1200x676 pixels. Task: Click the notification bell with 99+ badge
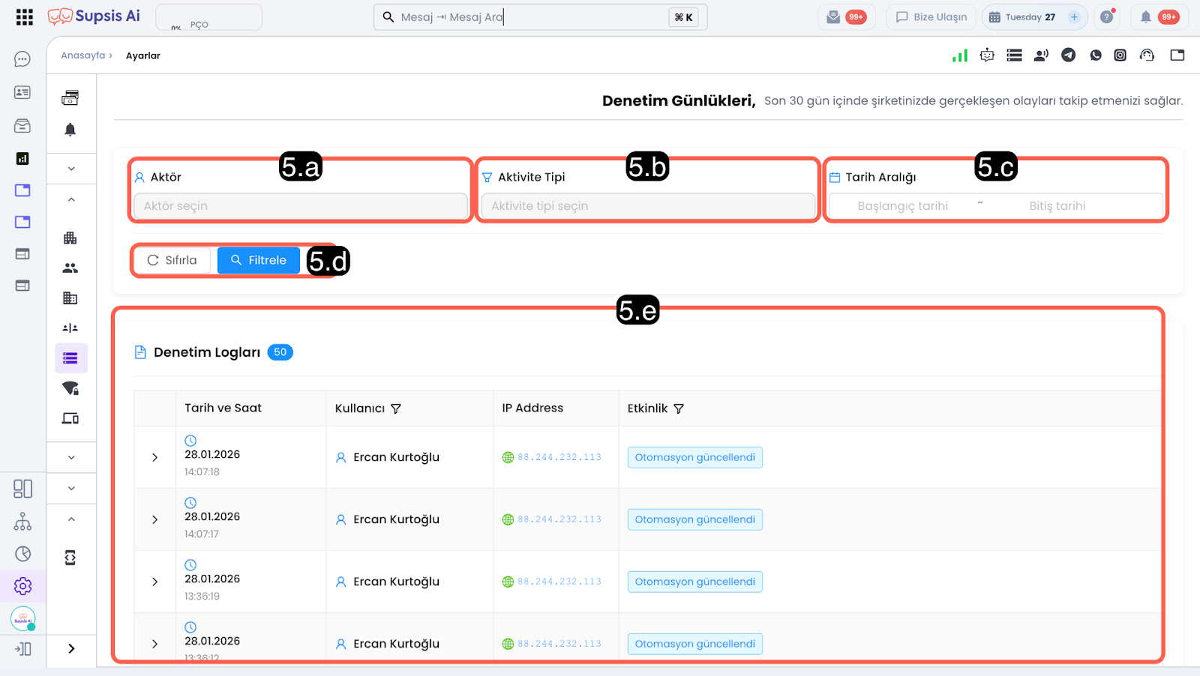[1146, 17]
